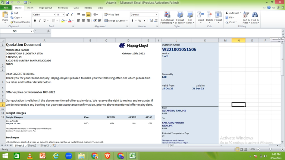The height and width of the screenshot is (160, 285).
Task: Open Cell Styles gallery
Action: [x=190, y=17]
